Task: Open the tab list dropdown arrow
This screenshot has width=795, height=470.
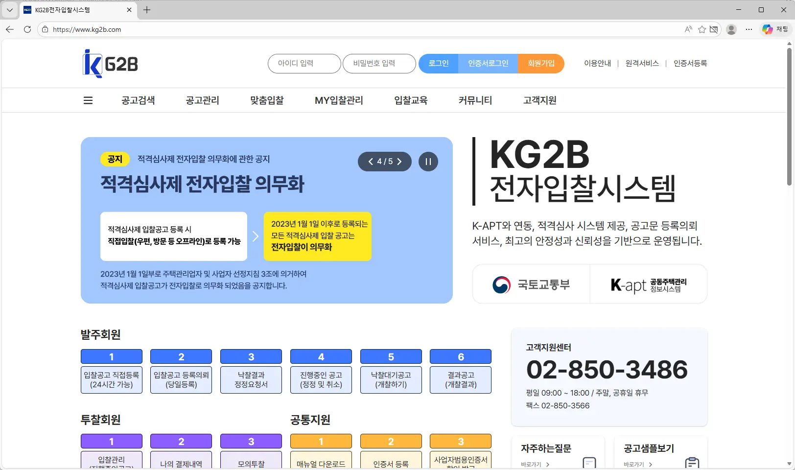Action: 9,10
